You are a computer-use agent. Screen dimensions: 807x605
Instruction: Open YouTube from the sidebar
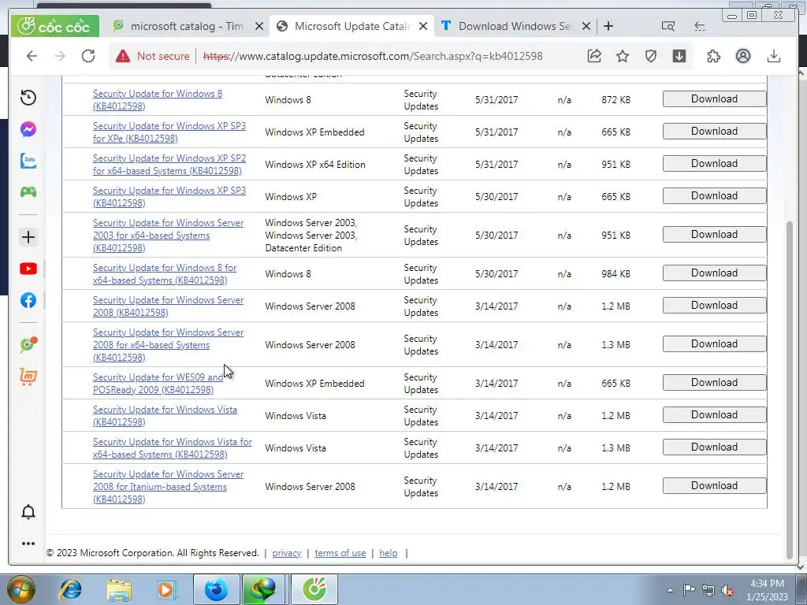click(x=28, y=269)
